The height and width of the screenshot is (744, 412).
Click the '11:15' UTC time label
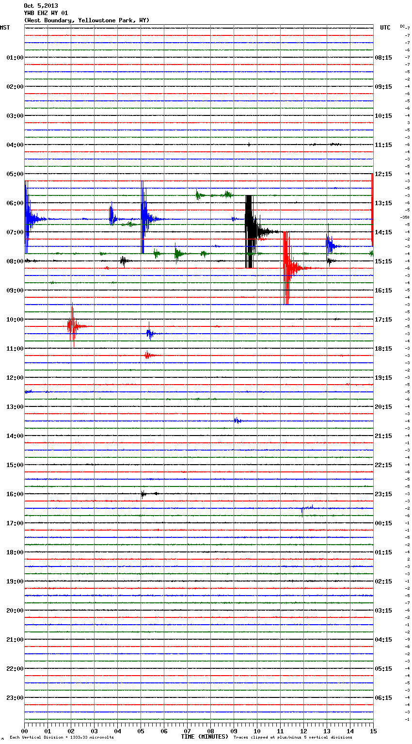coord(383,145)
